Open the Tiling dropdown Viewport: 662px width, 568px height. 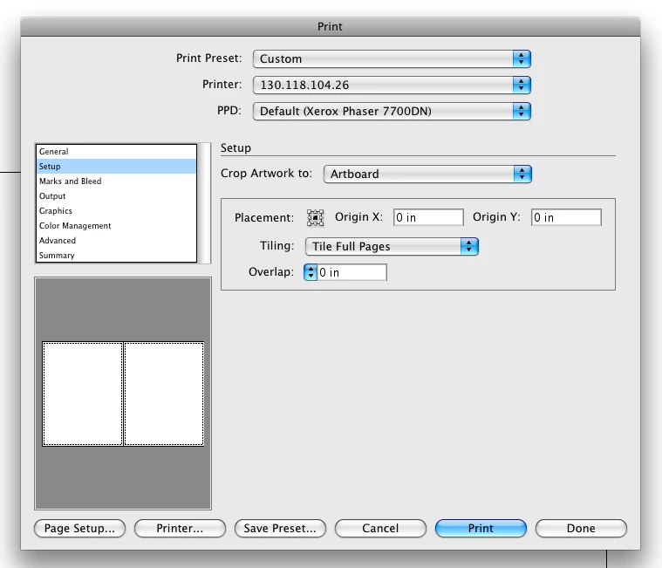coord(392,246)
